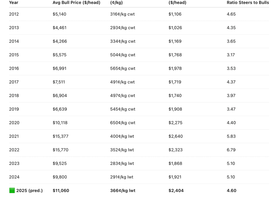
Task: Select the $10,118 bull price for 2020
Action: pyautogui.click(x=60, y=123)
